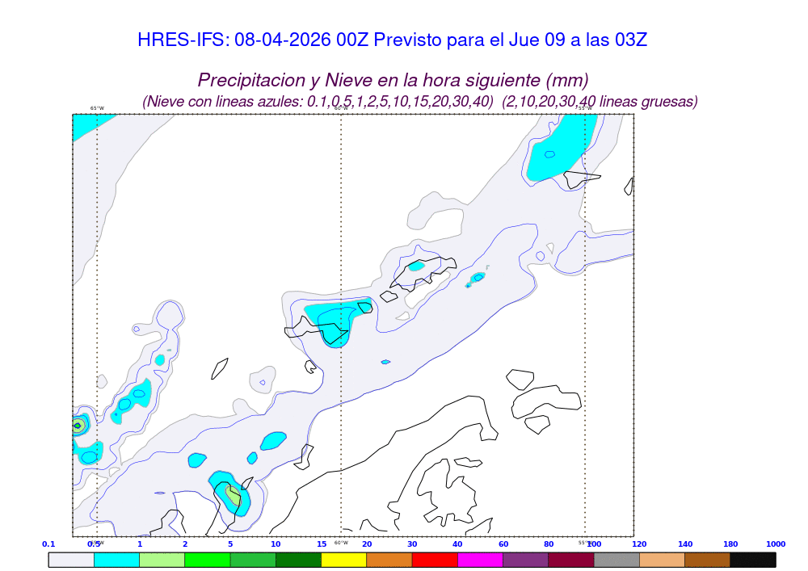Pick the black 180–1000 mm legend swatch

[x=753, y=560]
